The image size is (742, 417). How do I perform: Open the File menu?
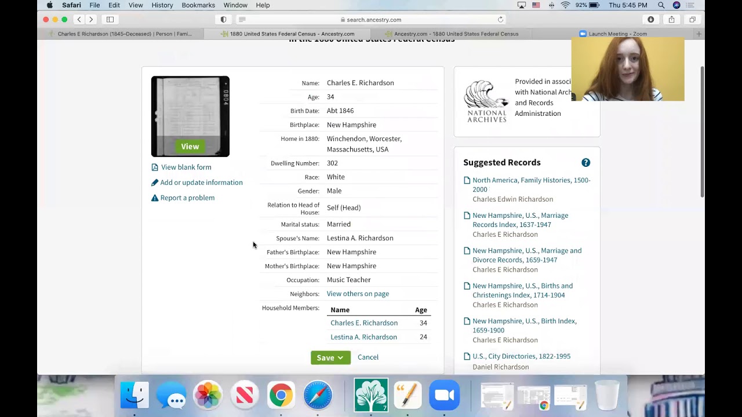tap(94, 5)
